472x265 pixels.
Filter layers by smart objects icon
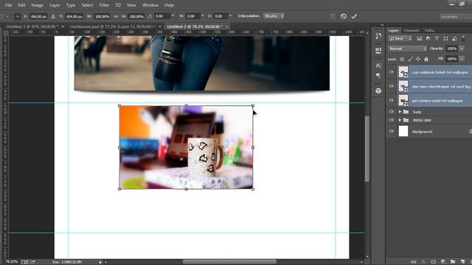pyautogui.click(x=454, y=38)
